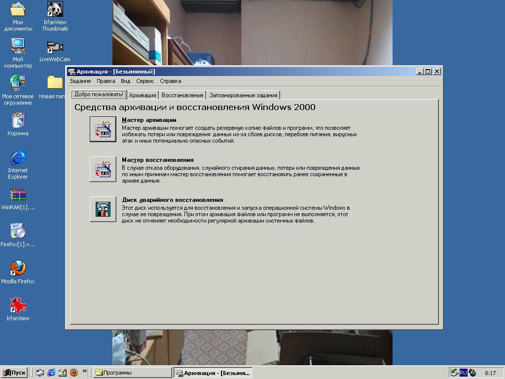Select the WinRAR[1] archive desktop icon

coord(18,199)
